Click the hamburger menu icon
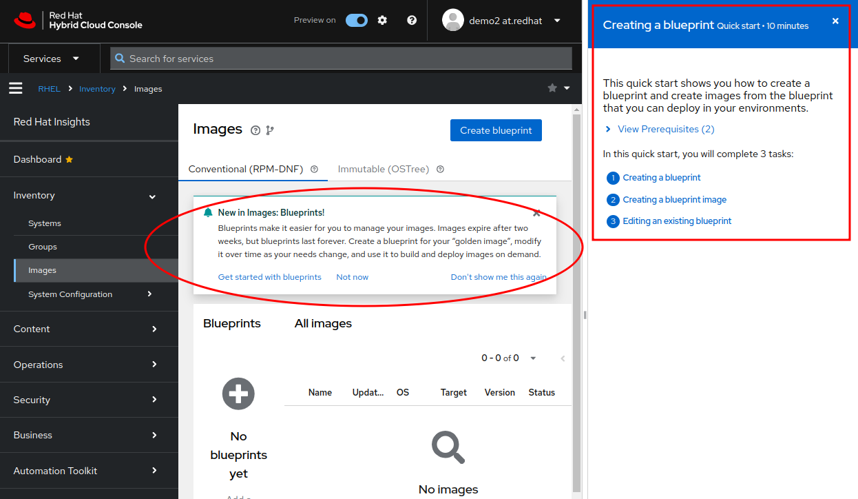858x499 pixels. [x=16, y=88]
